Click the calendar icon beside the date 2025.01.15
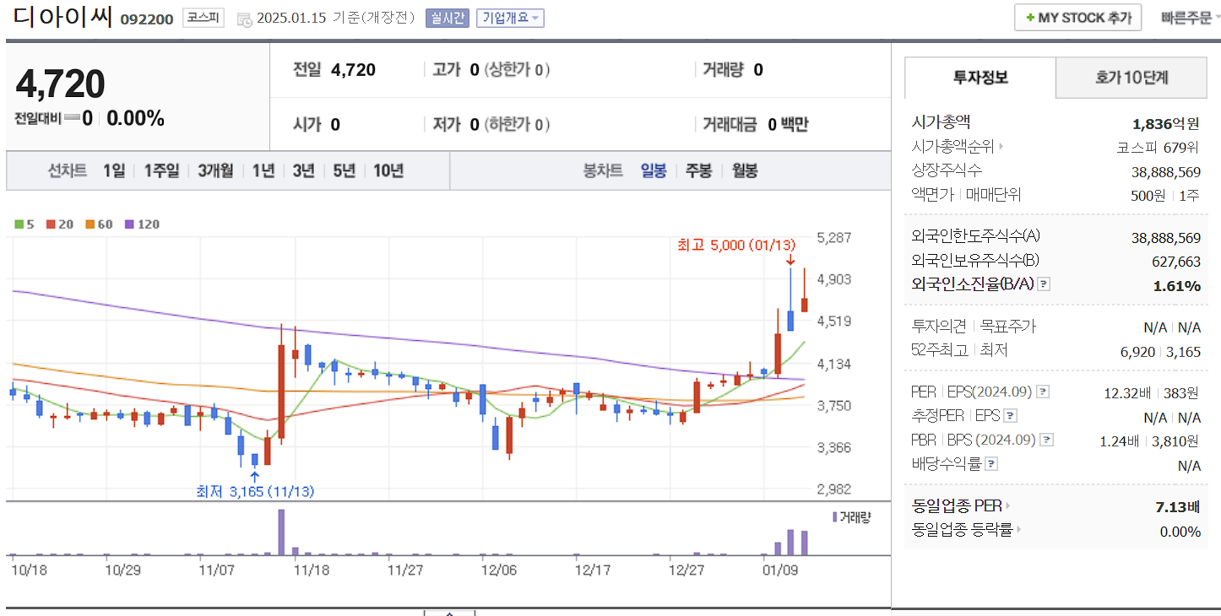 [244, 18]
